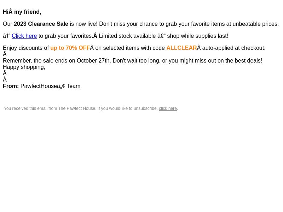Viewport: 283px width, 212px height.
Task: Click the 'October 27th' sale end date
Action: point(93,61)
